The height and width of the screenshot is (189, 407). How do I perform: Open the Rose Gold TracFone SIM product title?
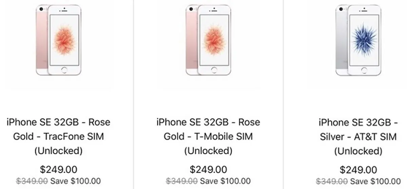click(58, 136)
